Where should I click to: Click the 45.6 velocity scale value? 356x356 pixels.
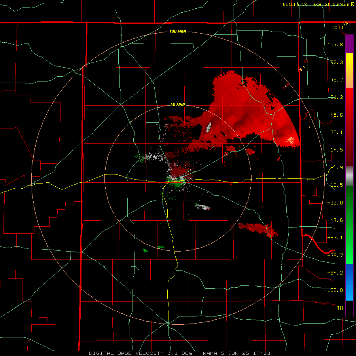(x=337, y=115)
